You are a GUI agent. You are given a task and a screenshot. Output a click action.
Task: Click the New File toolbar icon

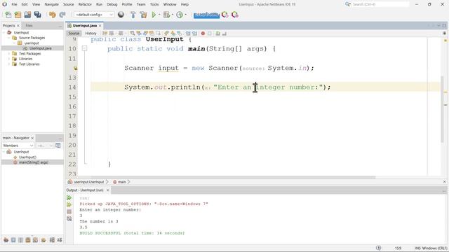pos(8,15)
